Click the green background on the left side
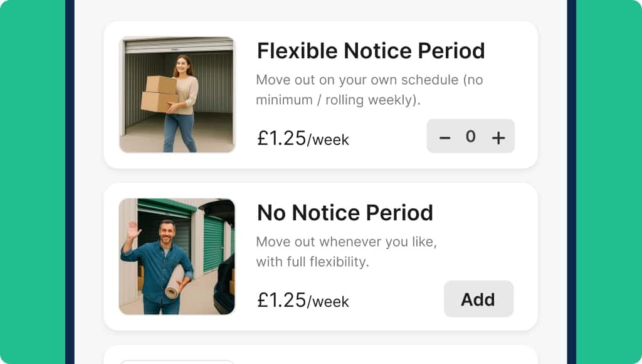Image resolution: width=642 pixels, height=364 pixels. click(32, 182)
